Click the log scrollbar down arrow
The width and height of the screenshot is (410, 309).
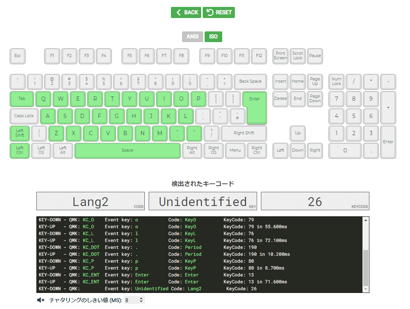click(366, 289)
